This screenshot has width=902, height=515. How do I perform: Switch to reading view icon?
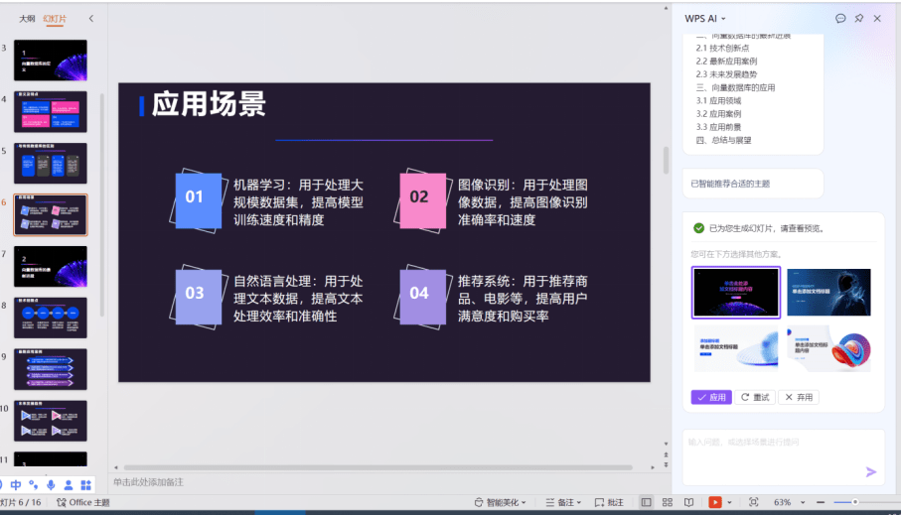tap(688, 502)
